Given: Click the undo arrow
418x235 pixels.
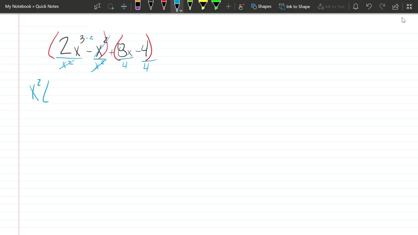Looking at the screenshot, I should pos(369,6).
